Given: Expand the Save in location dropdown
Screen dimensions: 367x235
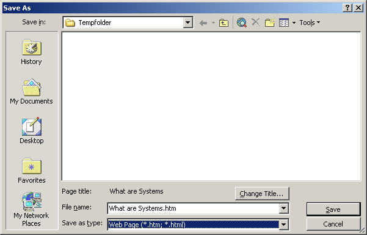Looking at the screenshot, I should (x=187, y=23).
